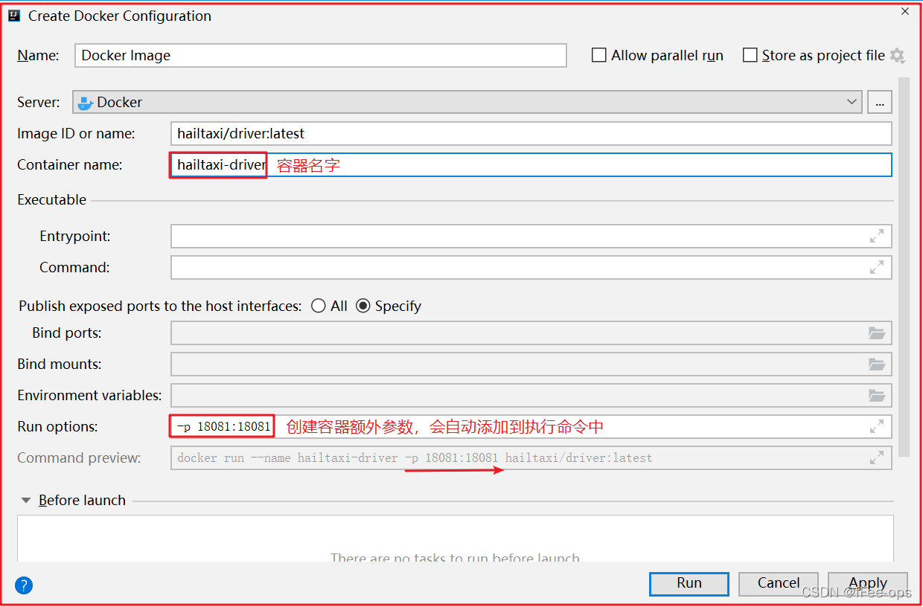
Task: Collapse the Before launch section
Action: (27, 501)
